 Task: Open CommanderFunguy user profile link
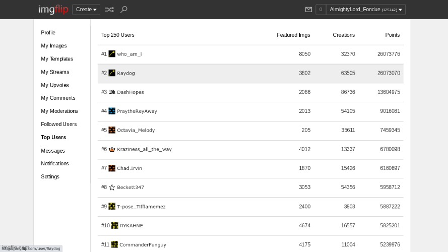(x=143, y=244)
